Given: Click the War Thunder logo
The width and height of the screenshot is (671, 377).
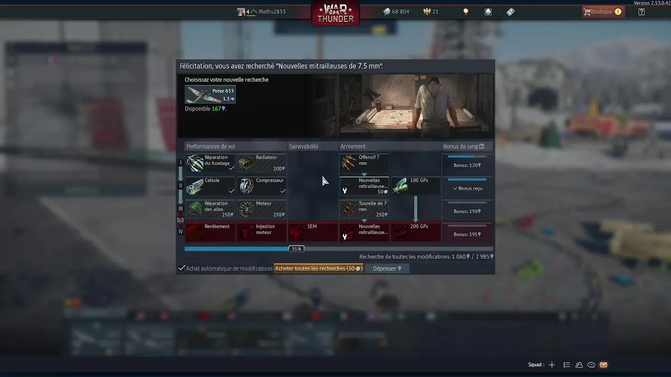Looking at the screenshot, I should pos(335,14).
